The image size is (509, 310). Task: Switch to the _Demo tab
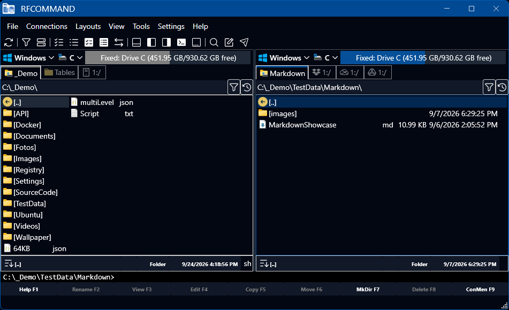21,73
